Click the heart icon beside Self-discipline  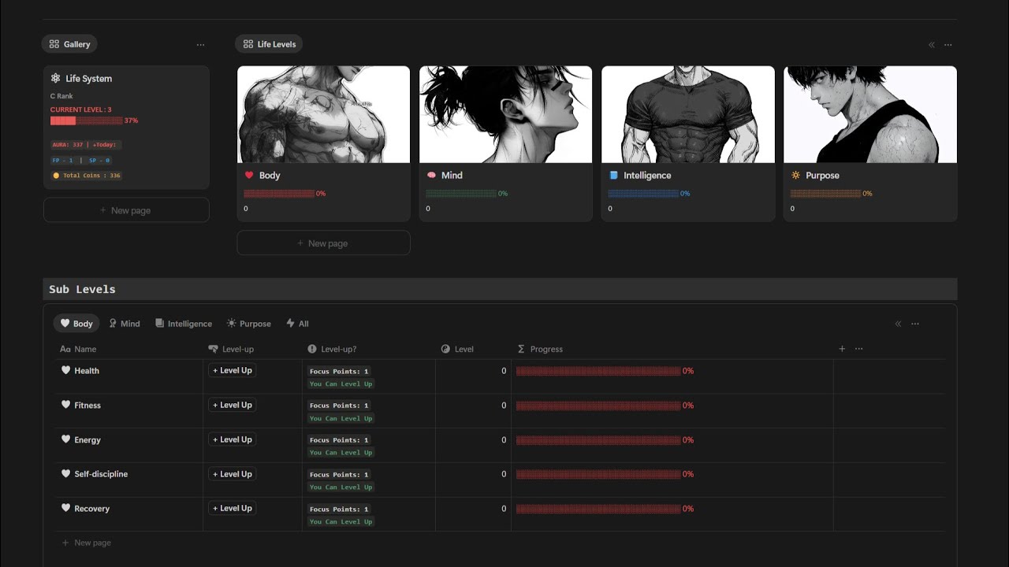[65, 473]
